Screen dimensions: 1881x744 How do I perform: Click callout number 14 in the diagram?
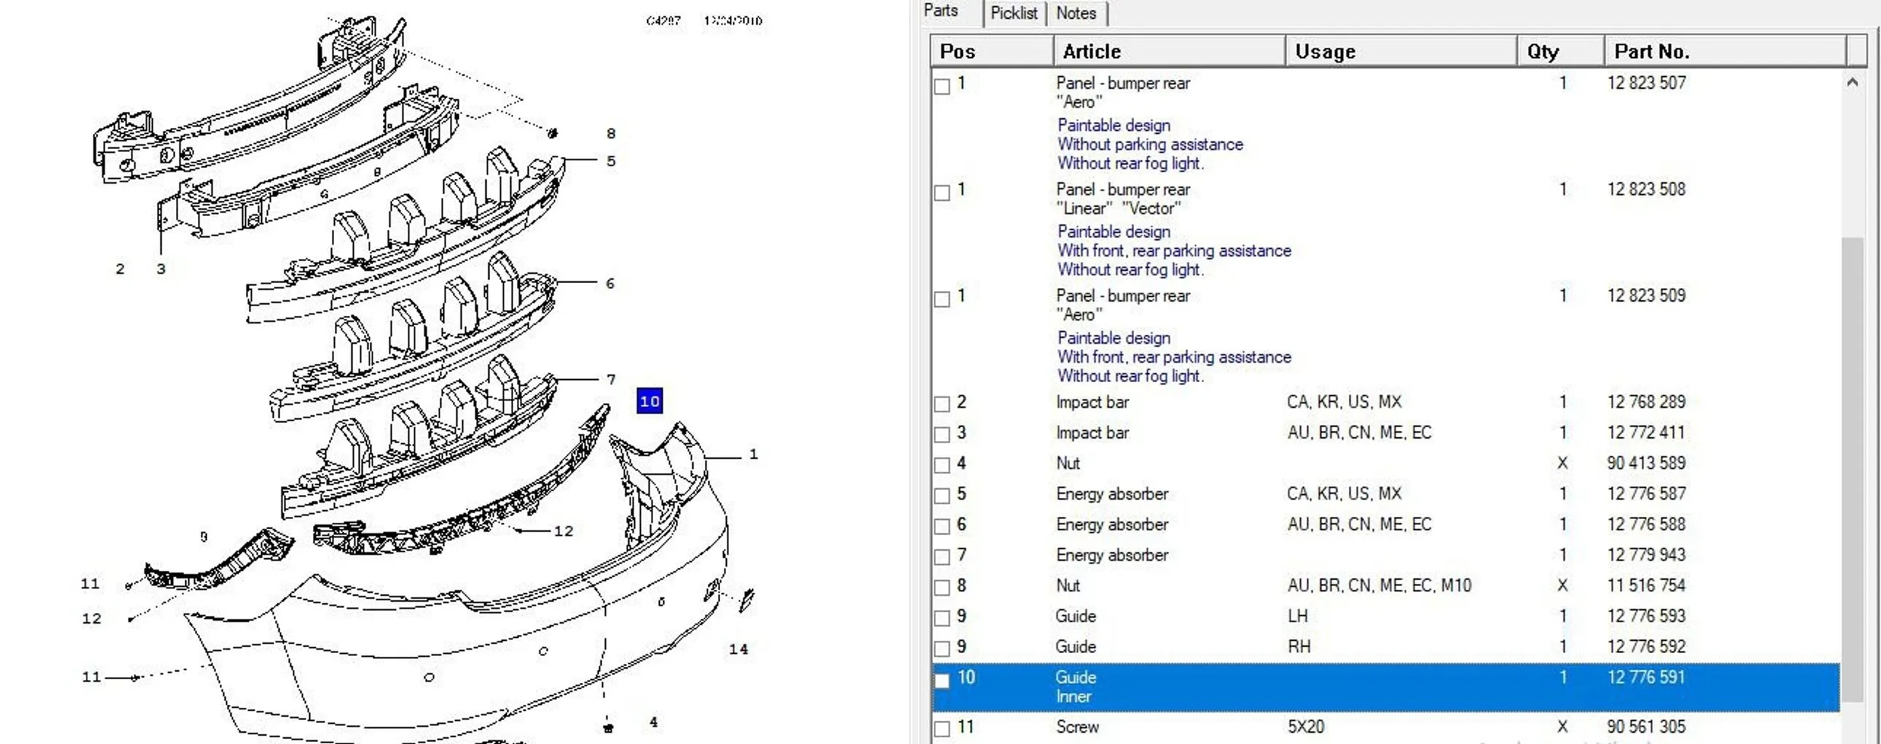[739, 649]
